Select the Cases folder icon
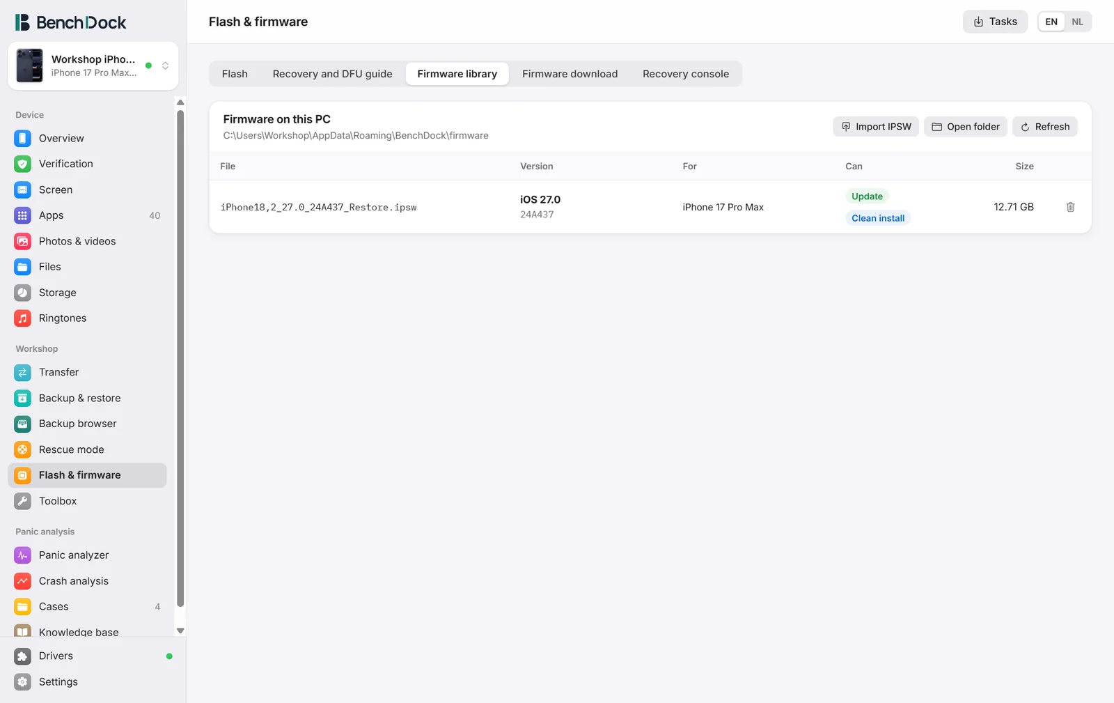Screen dimensions: 1114x703 pyautogui.click(x=22, y=607)
